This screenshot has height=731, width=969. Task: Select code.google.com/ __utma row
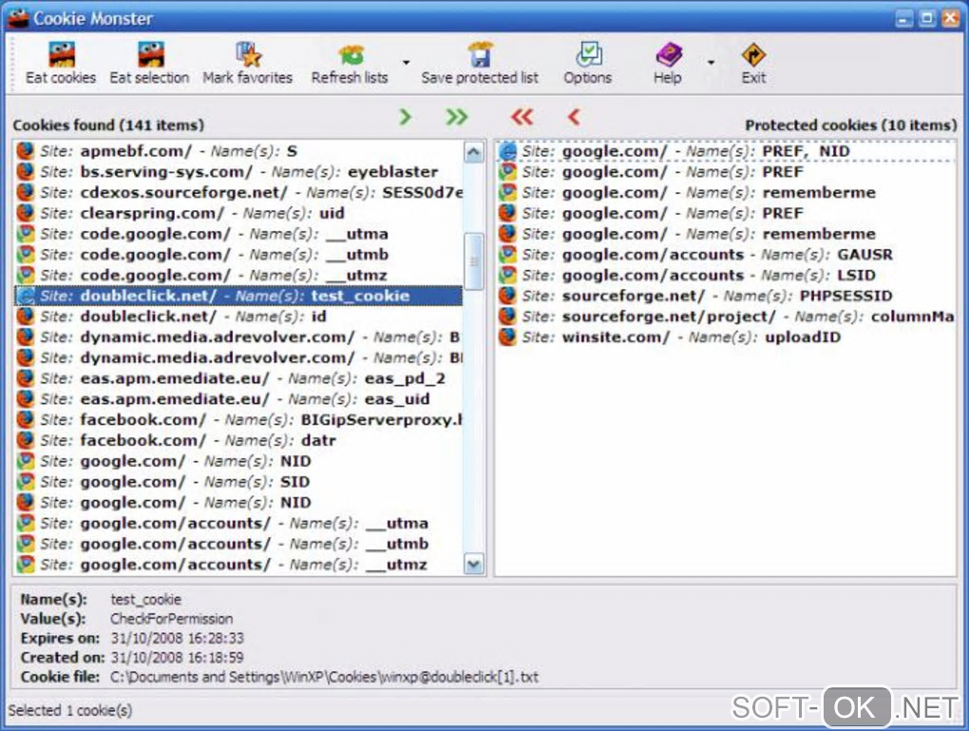(238, 234)
